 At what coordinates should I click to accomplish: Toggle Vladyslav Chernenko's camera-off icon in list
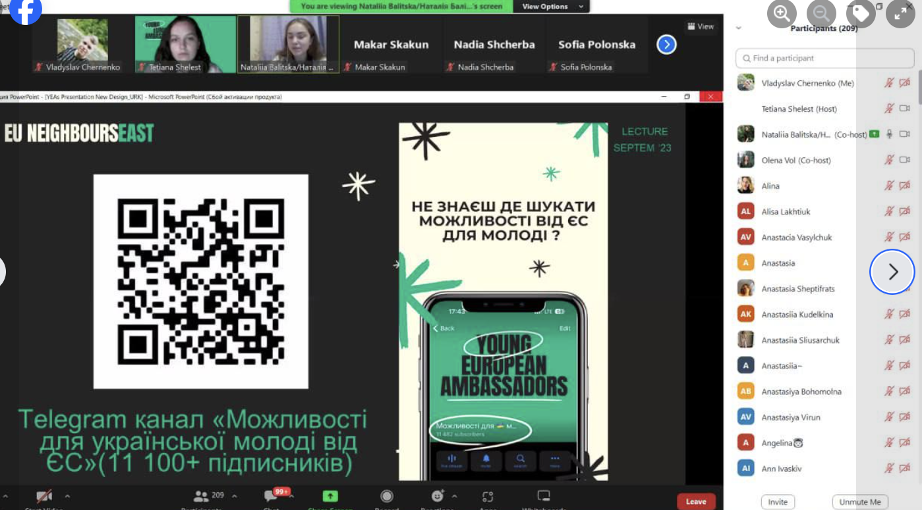(x=905, y=83)
